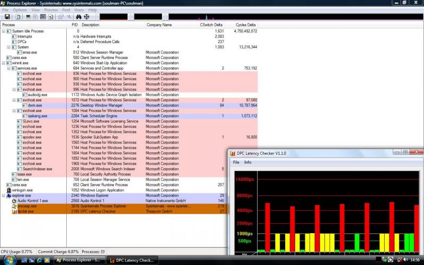Click the Audio Kontrol 1.exe process icon
Image resolution: width=424 pixels, height=265 pixels.
click(14, 201)
